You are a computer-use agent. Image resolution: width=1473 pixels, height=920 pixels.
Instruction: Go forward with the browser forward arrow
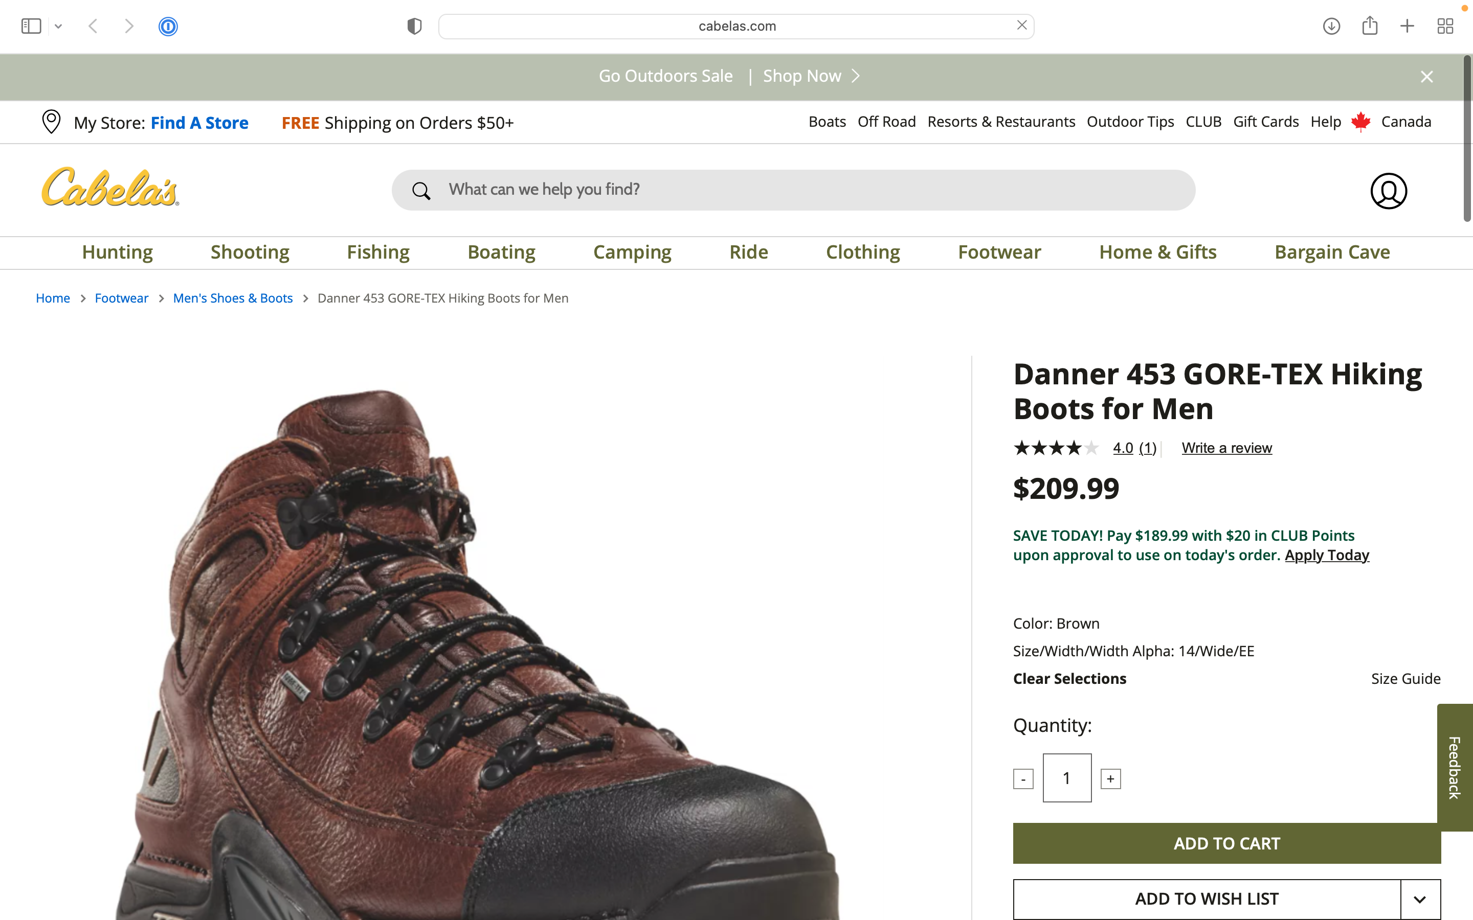click(129, 26)
